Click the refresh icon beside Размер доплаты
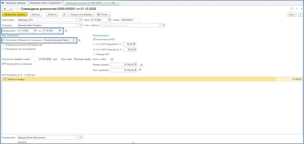Image resolution: width=304 pixels, height=144 pixels. pos(141,65)
